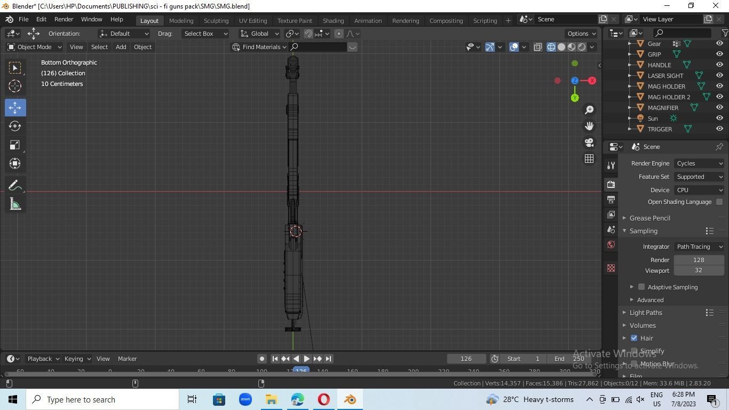729x410 pixels.
Task: Open the Device CPU dropdown
Action: coord(699,190)
